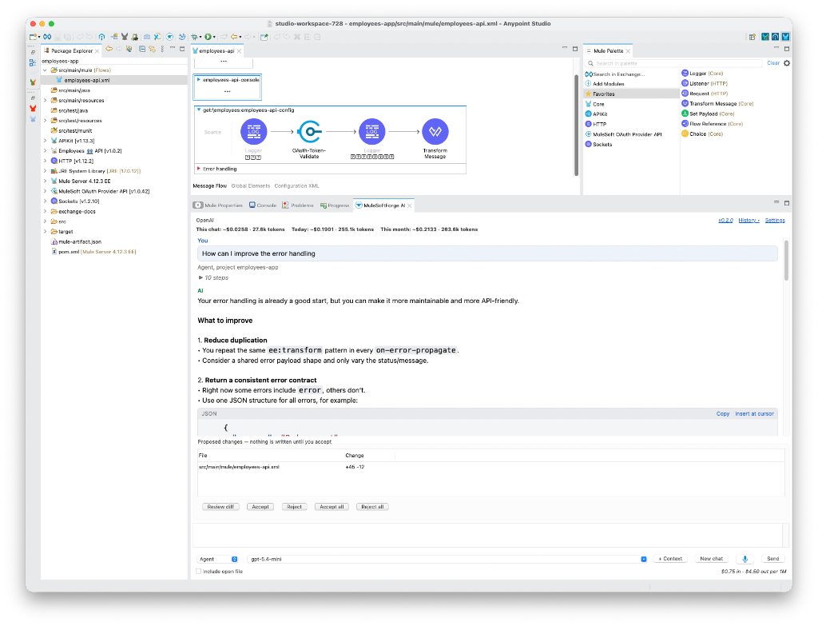Screen dimensions: 818x626
Task: Click the Debug bug icon in toolbar
Action: click(194, 37)
